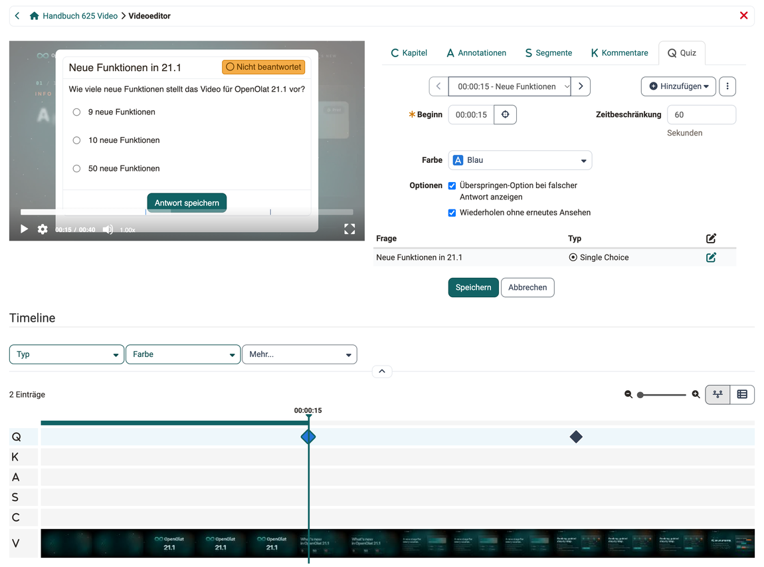Zoom in the timeline

point(696,394)
